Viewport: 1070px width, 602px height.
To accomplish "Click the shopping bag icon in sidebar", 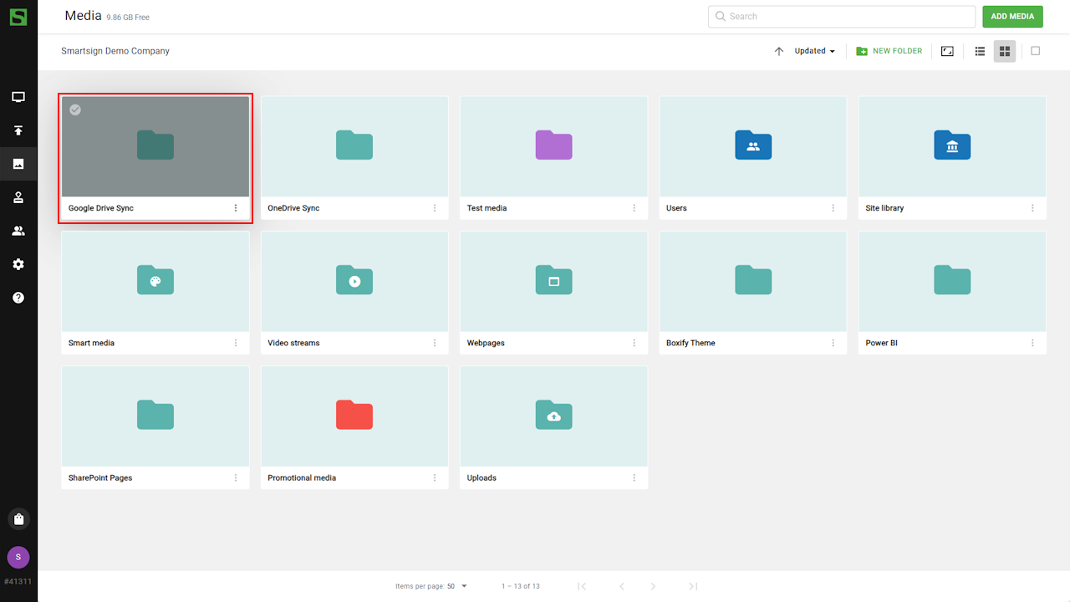I will click(18, 519).
